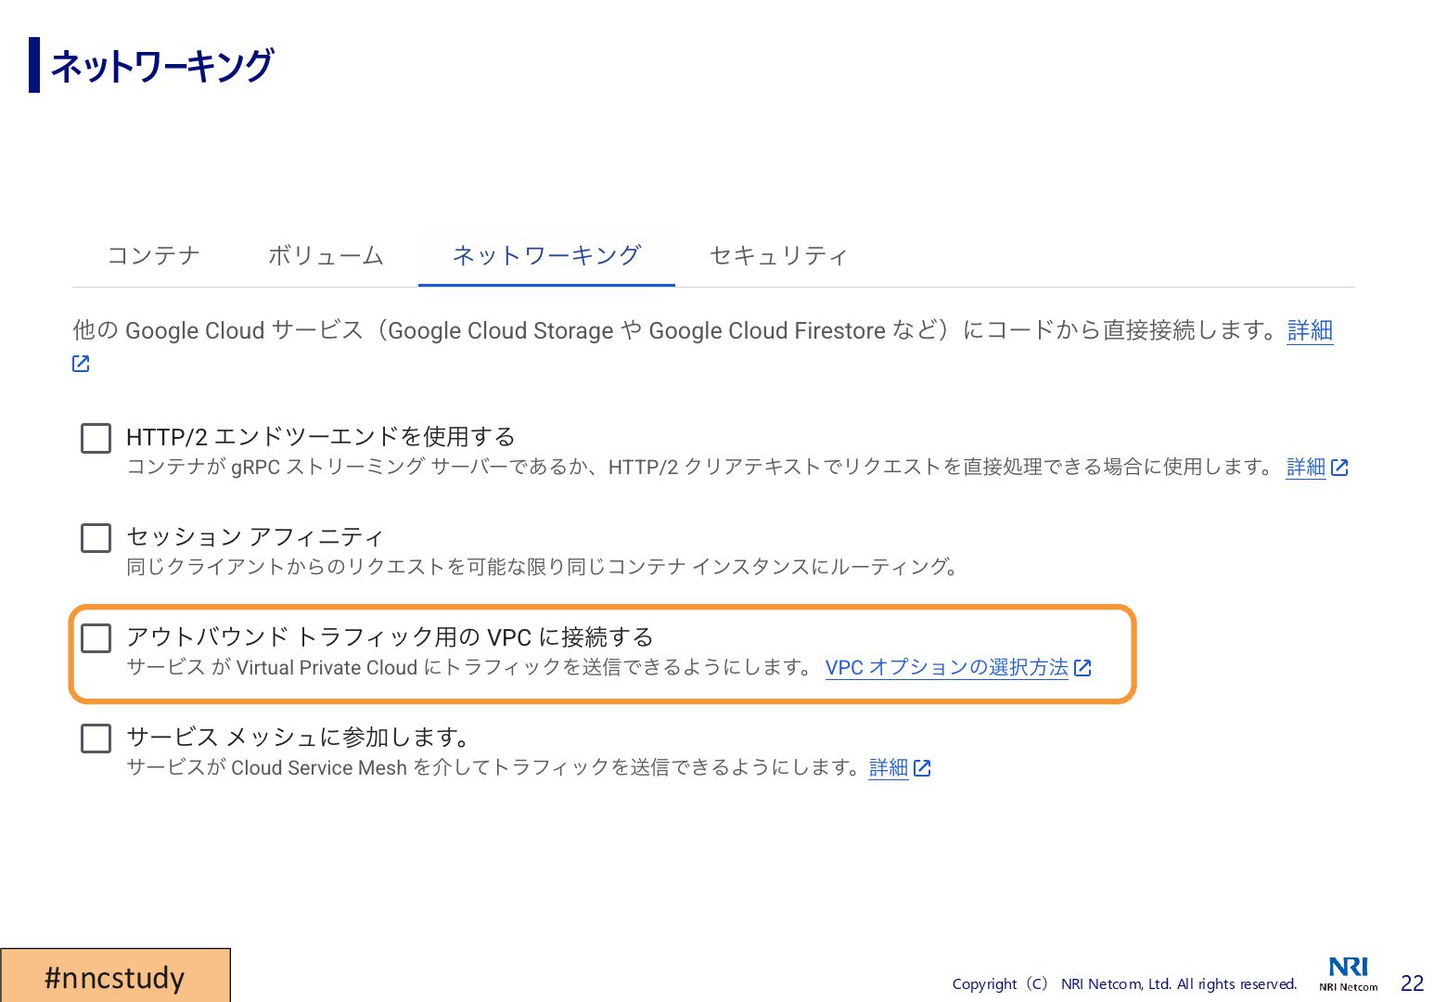
Task: Click external-link icon below Google Cloud description
Action: (81, 364)
